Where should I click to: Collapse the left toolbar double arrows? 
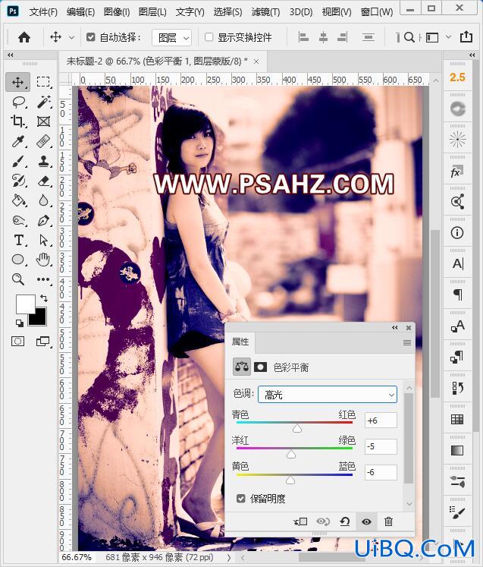(11, 55)
